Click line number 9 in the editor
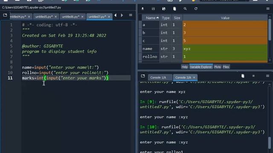Screen dimensions: 273x153 [11, 67]
